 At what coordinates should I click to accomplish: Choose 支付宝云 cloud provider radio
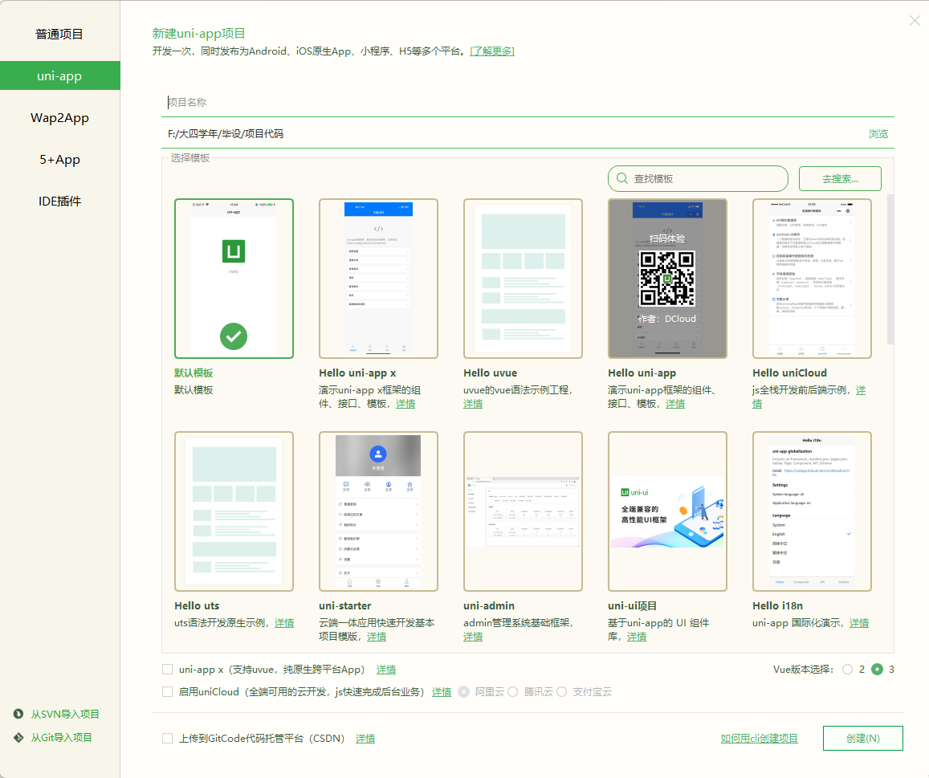click(x=562, y=692)
